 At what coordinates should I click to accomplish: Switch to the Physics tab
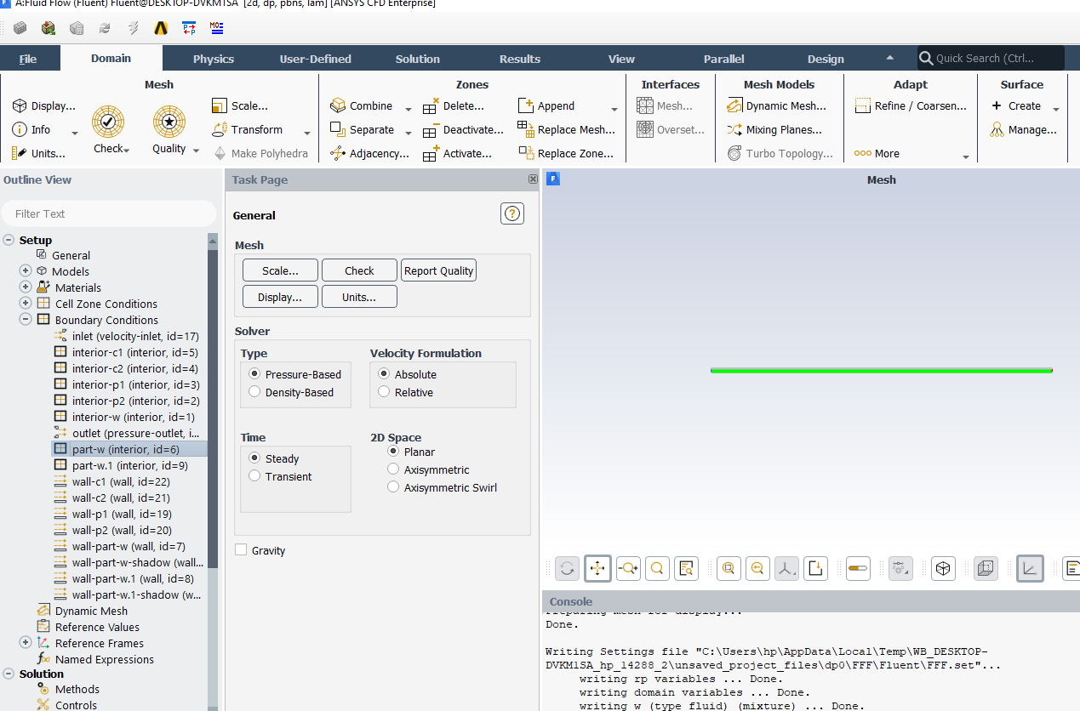point(214,59)
